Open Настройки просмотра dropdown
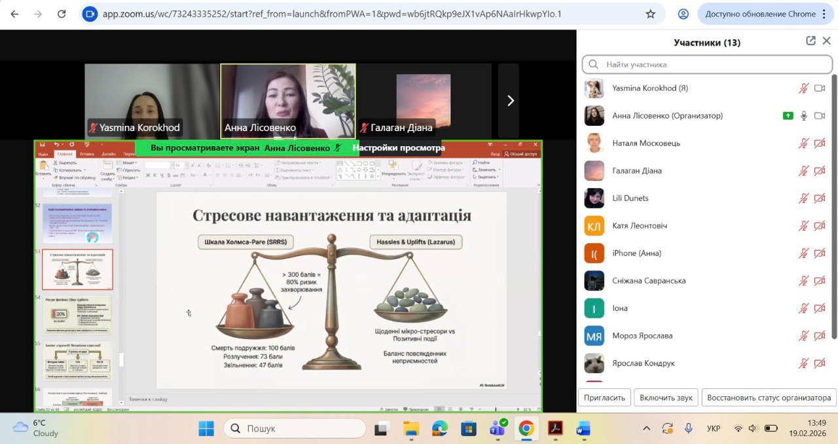 398,148
